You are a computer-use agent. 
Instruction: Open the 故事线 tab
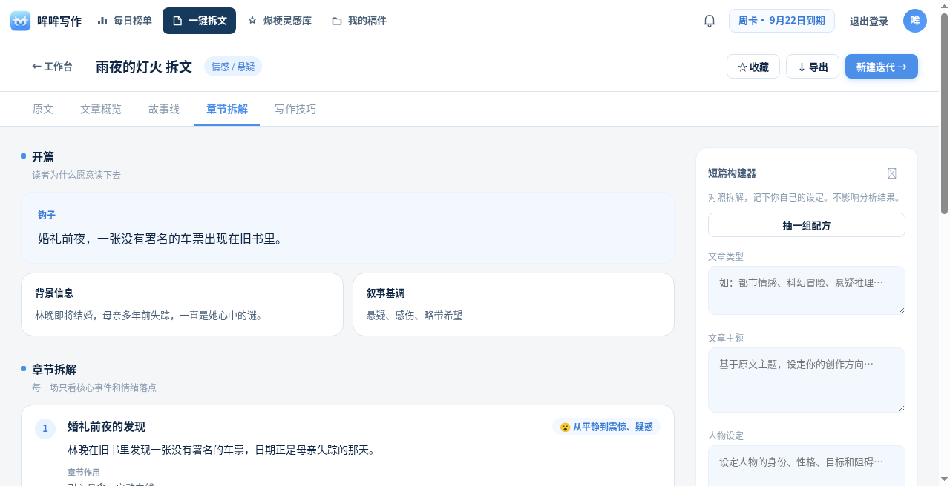164,109
